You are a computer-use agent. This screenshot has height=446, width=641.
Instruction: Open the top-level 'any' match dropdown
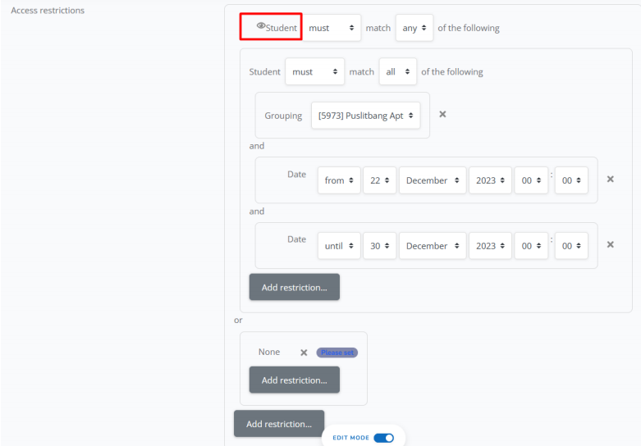click(414, 28)
